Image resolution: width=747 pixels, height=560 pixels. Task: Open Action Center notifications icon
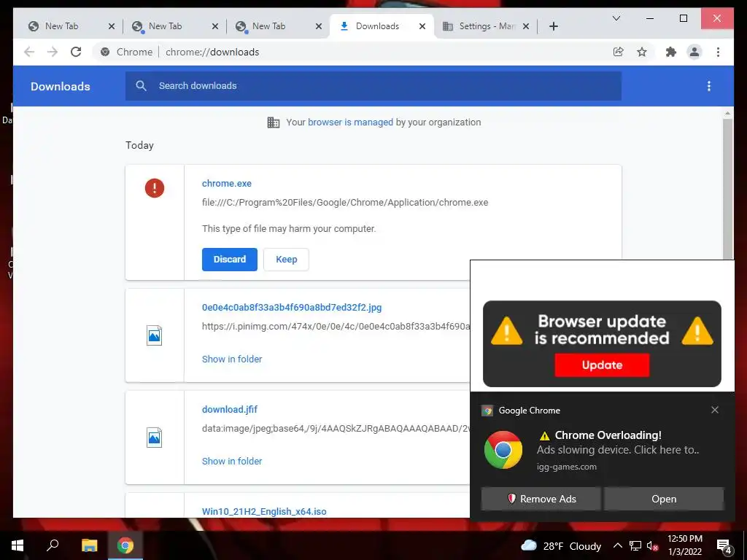point(724,546)
